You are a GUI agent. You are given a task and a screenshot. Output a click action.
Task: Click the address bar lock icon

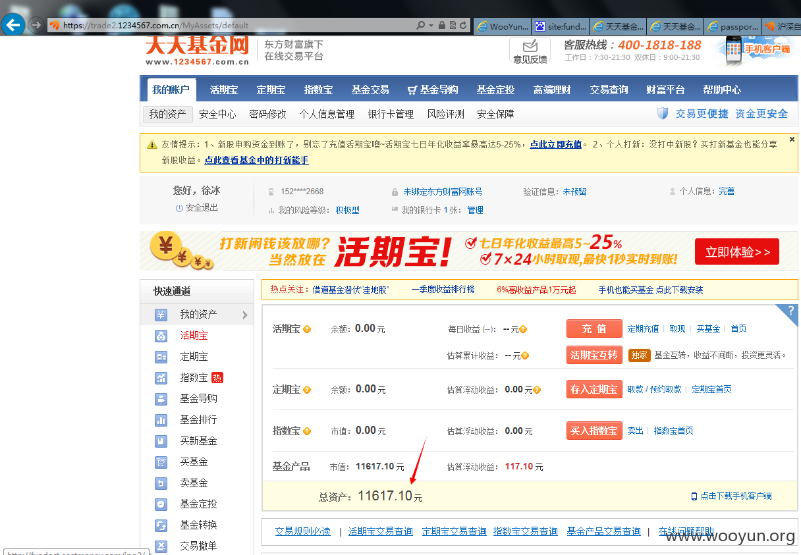441,26
